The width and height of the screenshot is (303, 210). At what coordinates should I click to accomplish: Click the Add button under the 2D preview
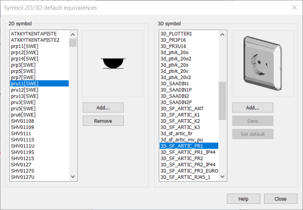(103, 108)
